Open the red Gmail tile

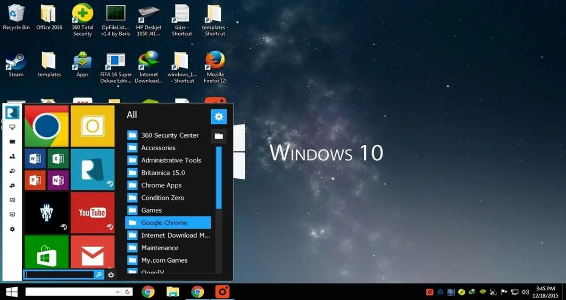coord(92,252)
